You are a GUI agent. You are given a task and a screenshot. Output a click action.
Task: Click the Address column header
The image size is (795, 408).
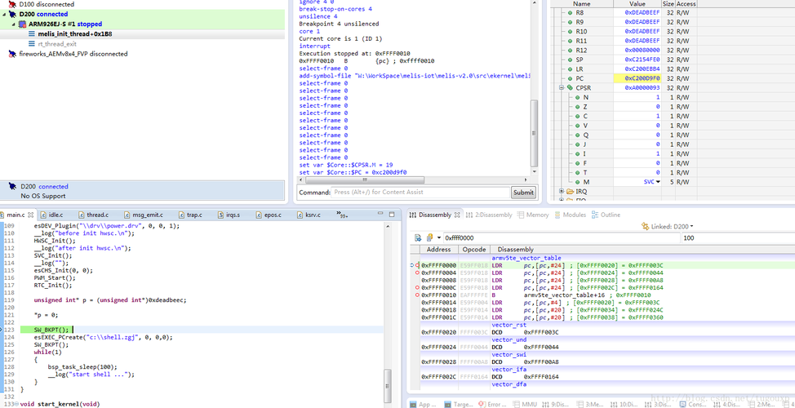coord(438,250)
